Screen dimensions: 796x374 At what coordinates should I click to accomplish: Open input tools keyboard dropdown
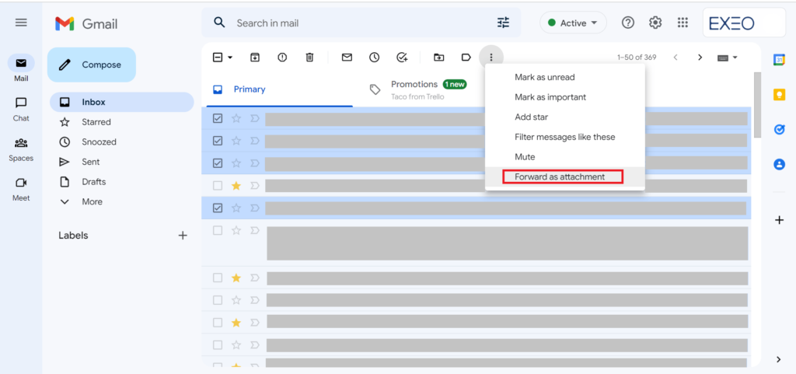727,58
